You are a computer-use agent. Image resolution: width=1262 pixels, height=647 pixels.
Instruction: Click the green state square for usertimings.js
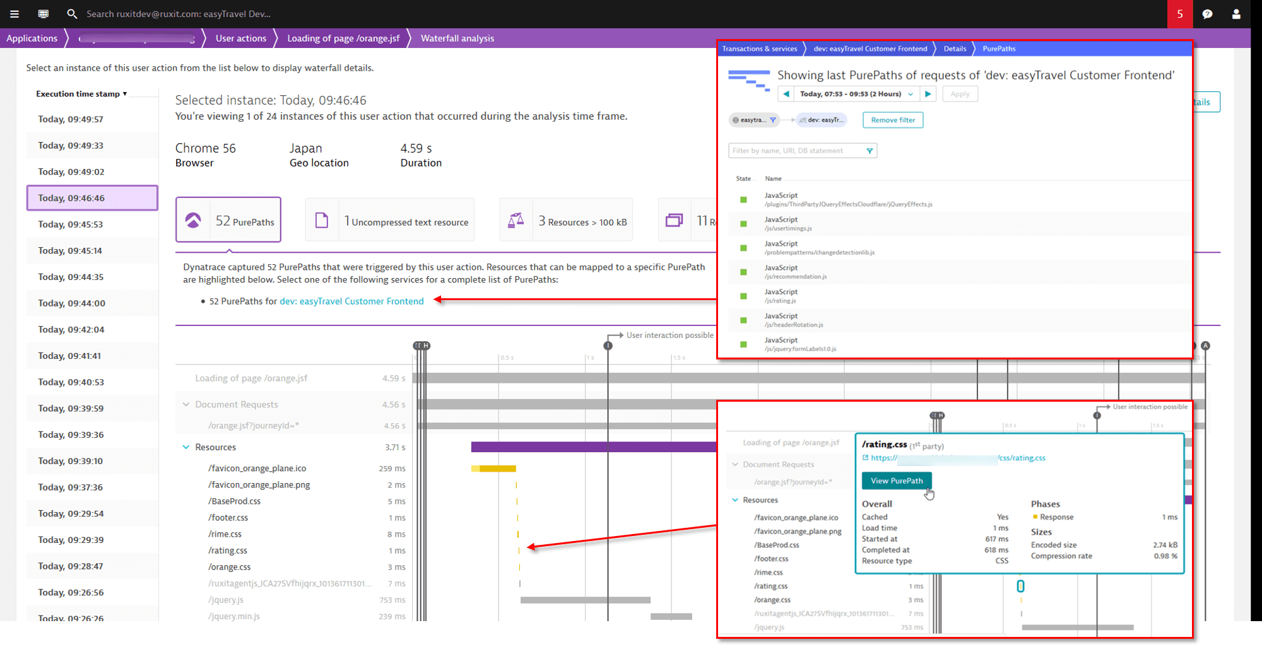coord(743,224)
